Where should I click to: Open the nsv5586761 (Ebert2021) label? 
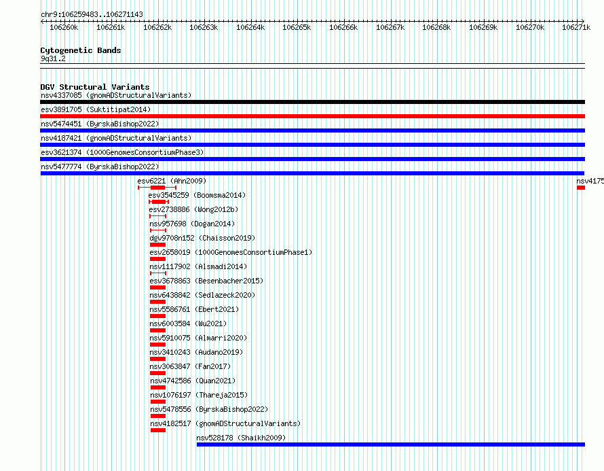(194, 309)
